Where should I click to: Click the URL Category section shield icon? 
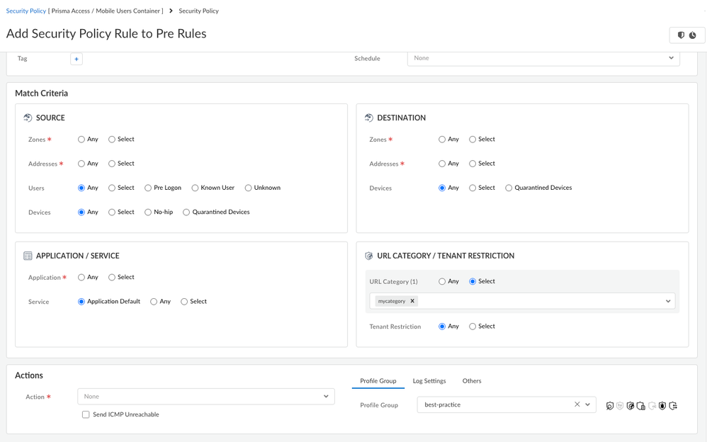point(368,256)
